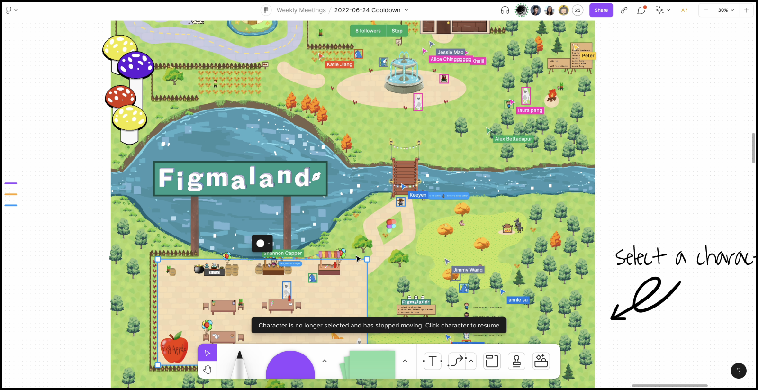This screenshot has width=758, height=390.
Task: Click the Share button
Action: 601,10
